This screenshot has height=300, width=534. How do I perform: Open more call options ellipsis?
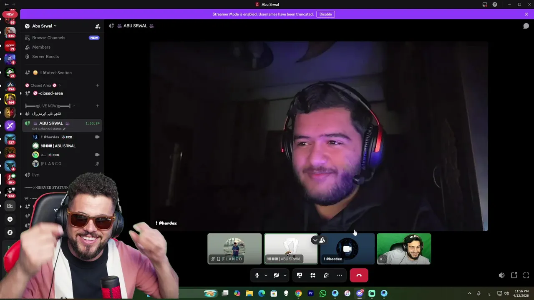point(340,275)
